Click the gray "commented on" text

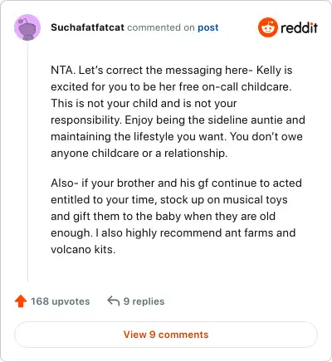[161, 27]
